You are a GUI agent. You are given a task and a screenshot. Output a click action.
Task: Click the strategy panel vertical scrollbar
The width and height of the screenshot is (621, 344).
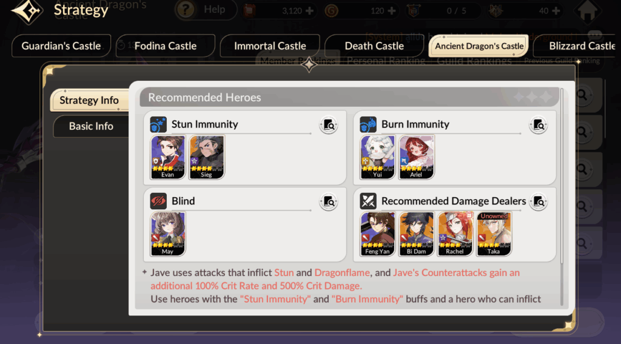[x=562, y=197]
